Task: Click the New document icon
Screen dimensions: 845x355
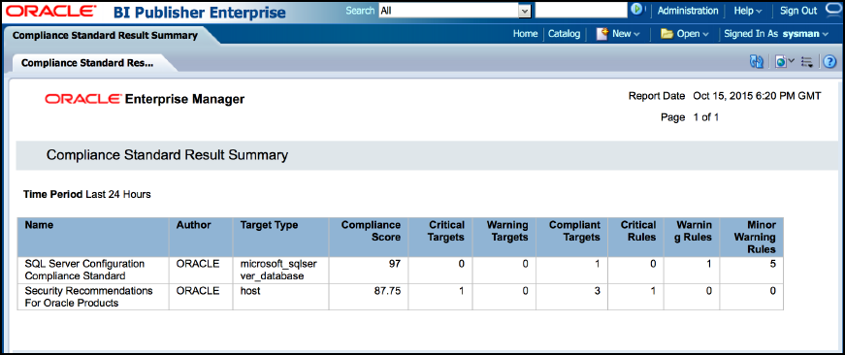Action: (601, 33)
